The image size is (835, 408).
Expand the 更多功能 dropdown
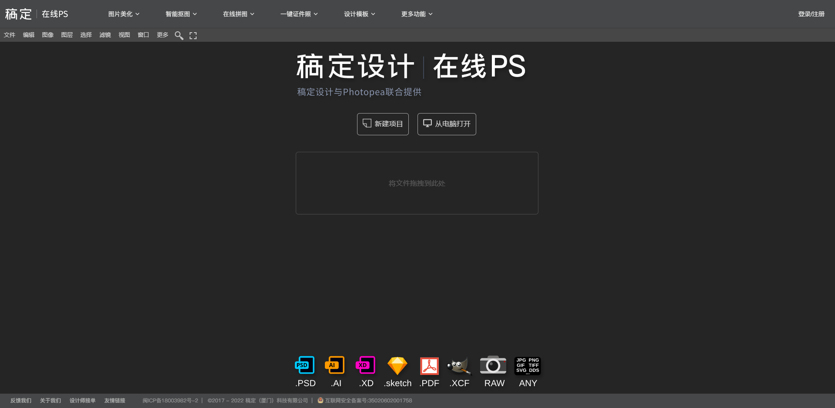[417, 14]
